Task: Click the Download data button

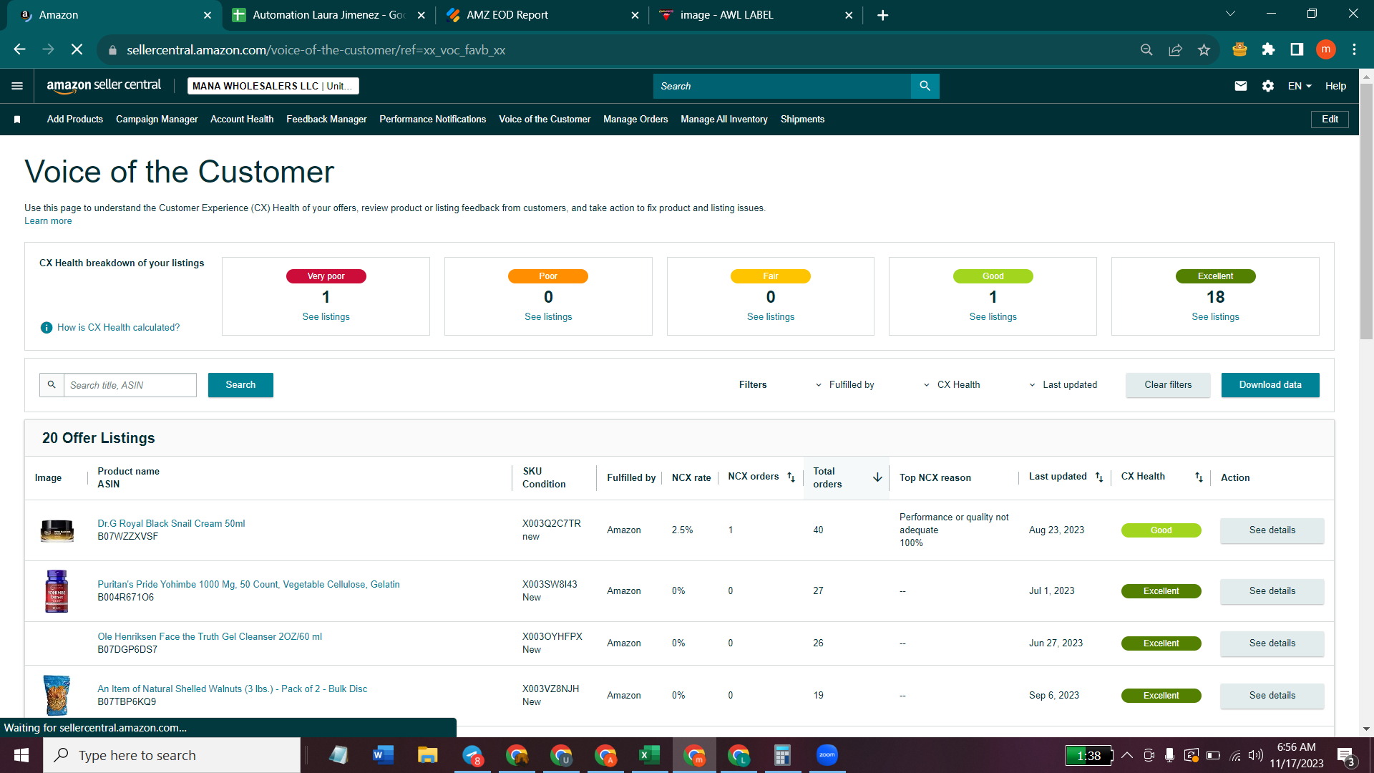Action: point(1270,385)
